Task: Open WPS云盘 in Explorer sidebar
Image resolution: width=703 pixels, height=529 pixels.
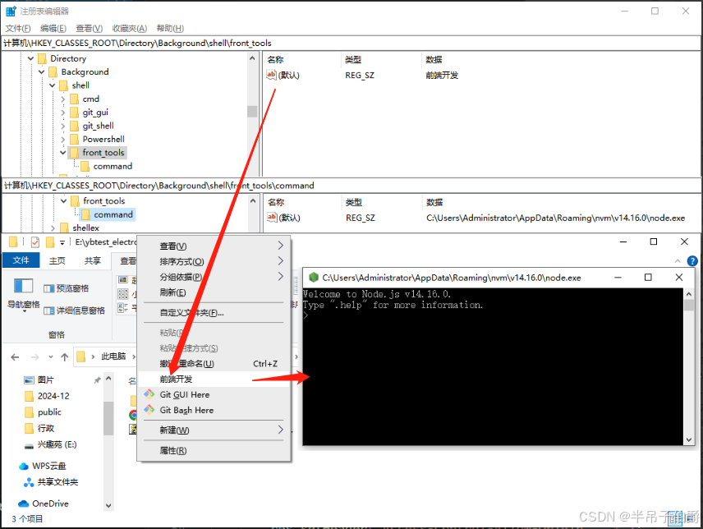Action: [x=42, y=467]
